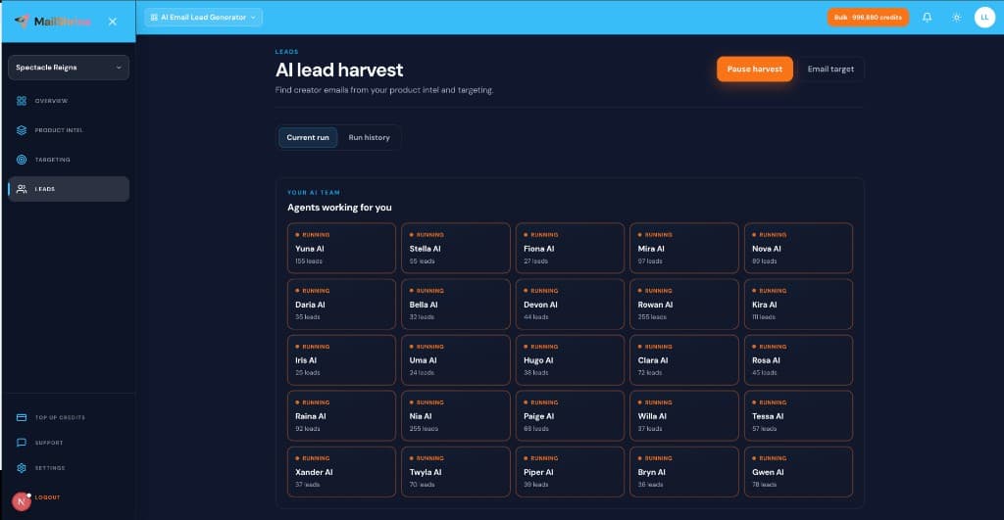Click the Targeting bullseye icon
The image size is (1004, 520).
click(x=22, y=160)
